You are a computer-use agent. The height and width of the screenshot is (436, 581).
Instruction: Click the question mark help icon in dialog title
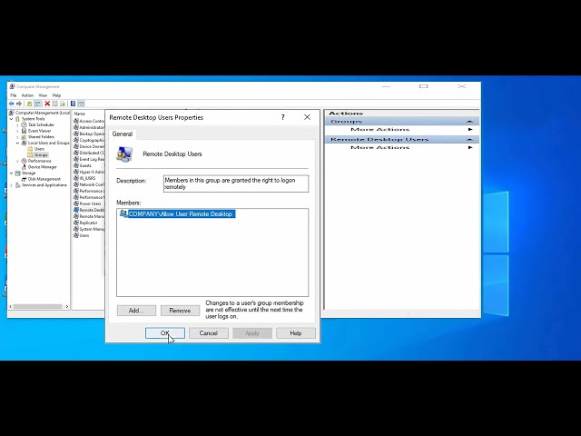coord(283,117)
